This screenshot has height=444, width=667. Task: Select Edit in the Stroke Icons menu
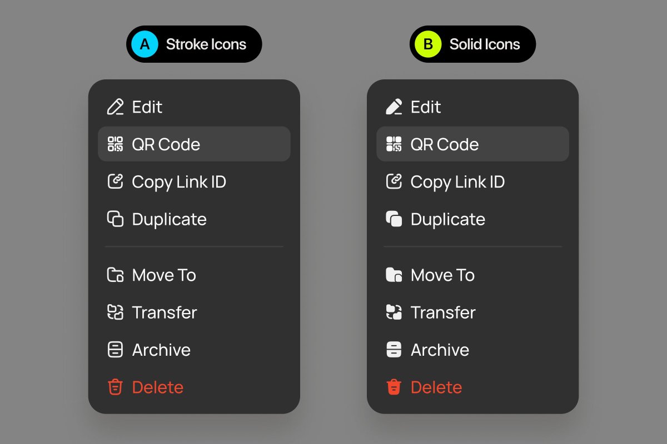[194, 107]
